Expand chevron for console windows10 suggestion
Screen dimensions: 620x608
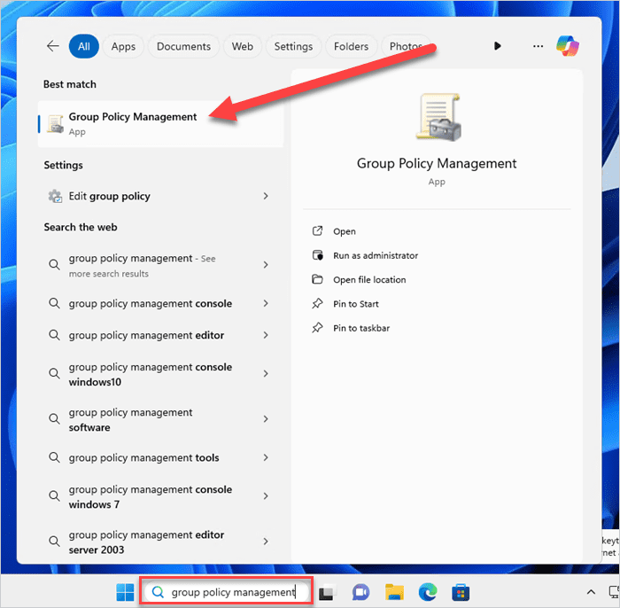(x=266, y=373)
